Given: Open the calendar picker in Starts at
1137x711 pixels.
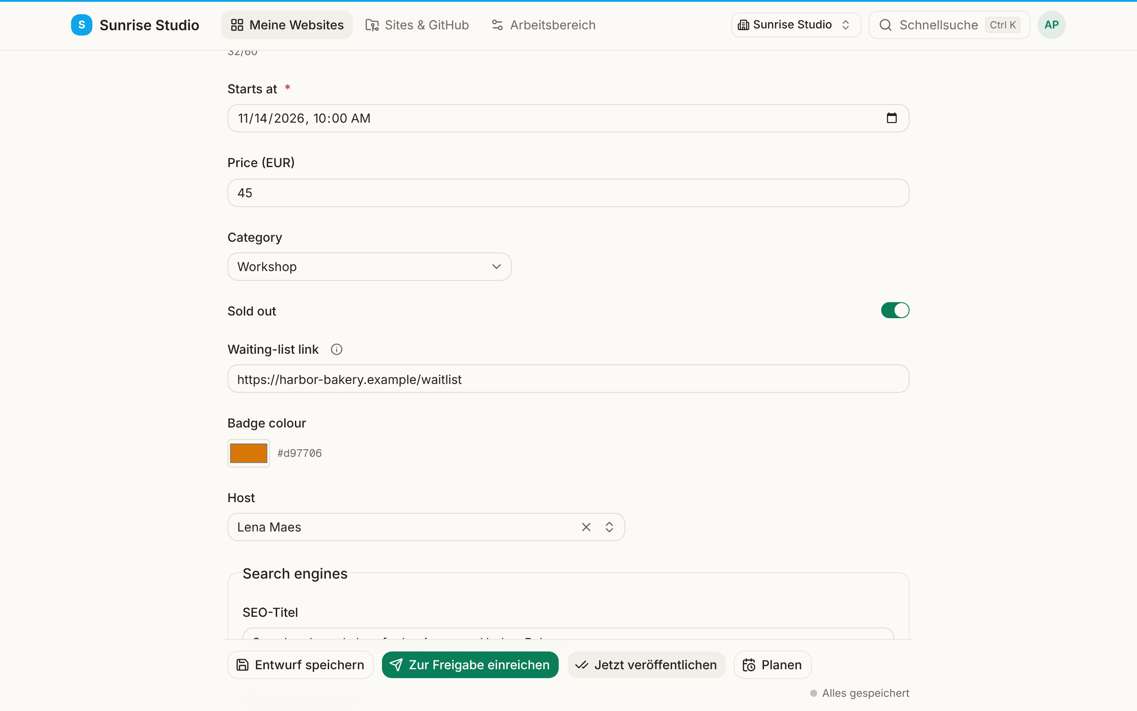Looking at the screenshot, I should click(x=891, y=118).
